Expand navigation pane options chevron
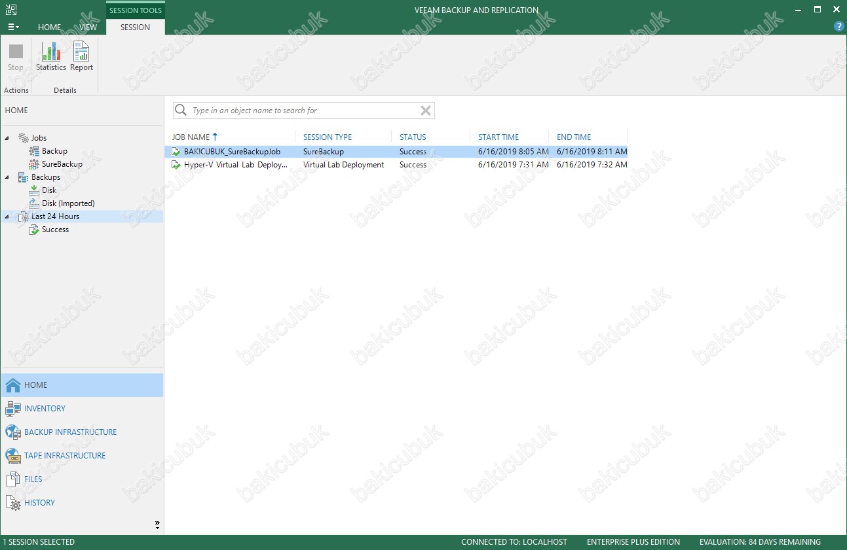The height and width of the screenshot is (550, 847). tap(157, 524)
